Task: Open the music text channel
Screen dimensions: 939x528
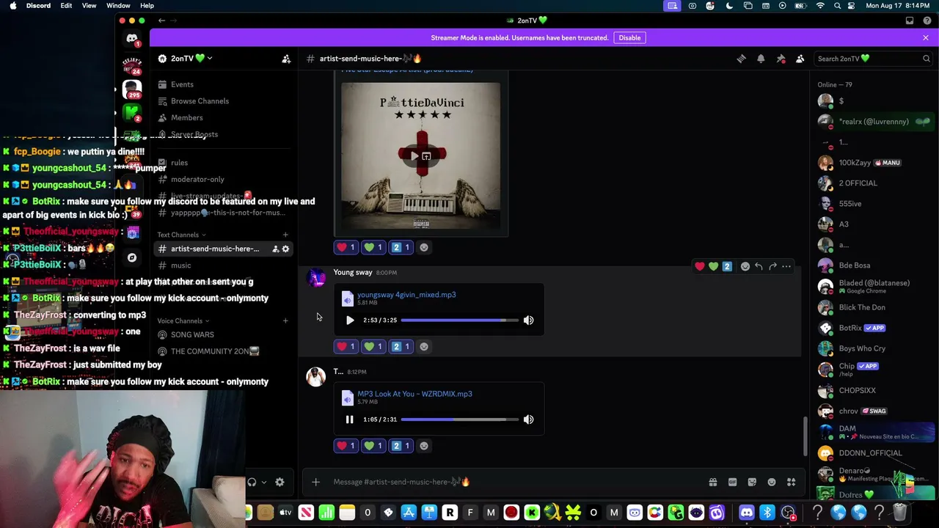Action: [x=180, y=265]
